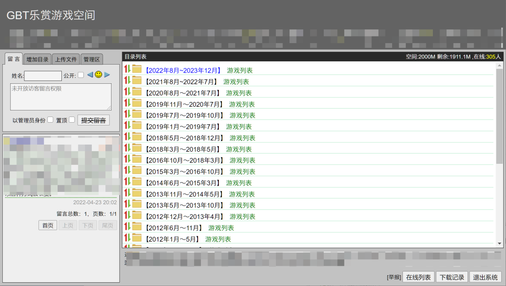
Task: Click the 下载记录 button
Action: tap(451, 277)
